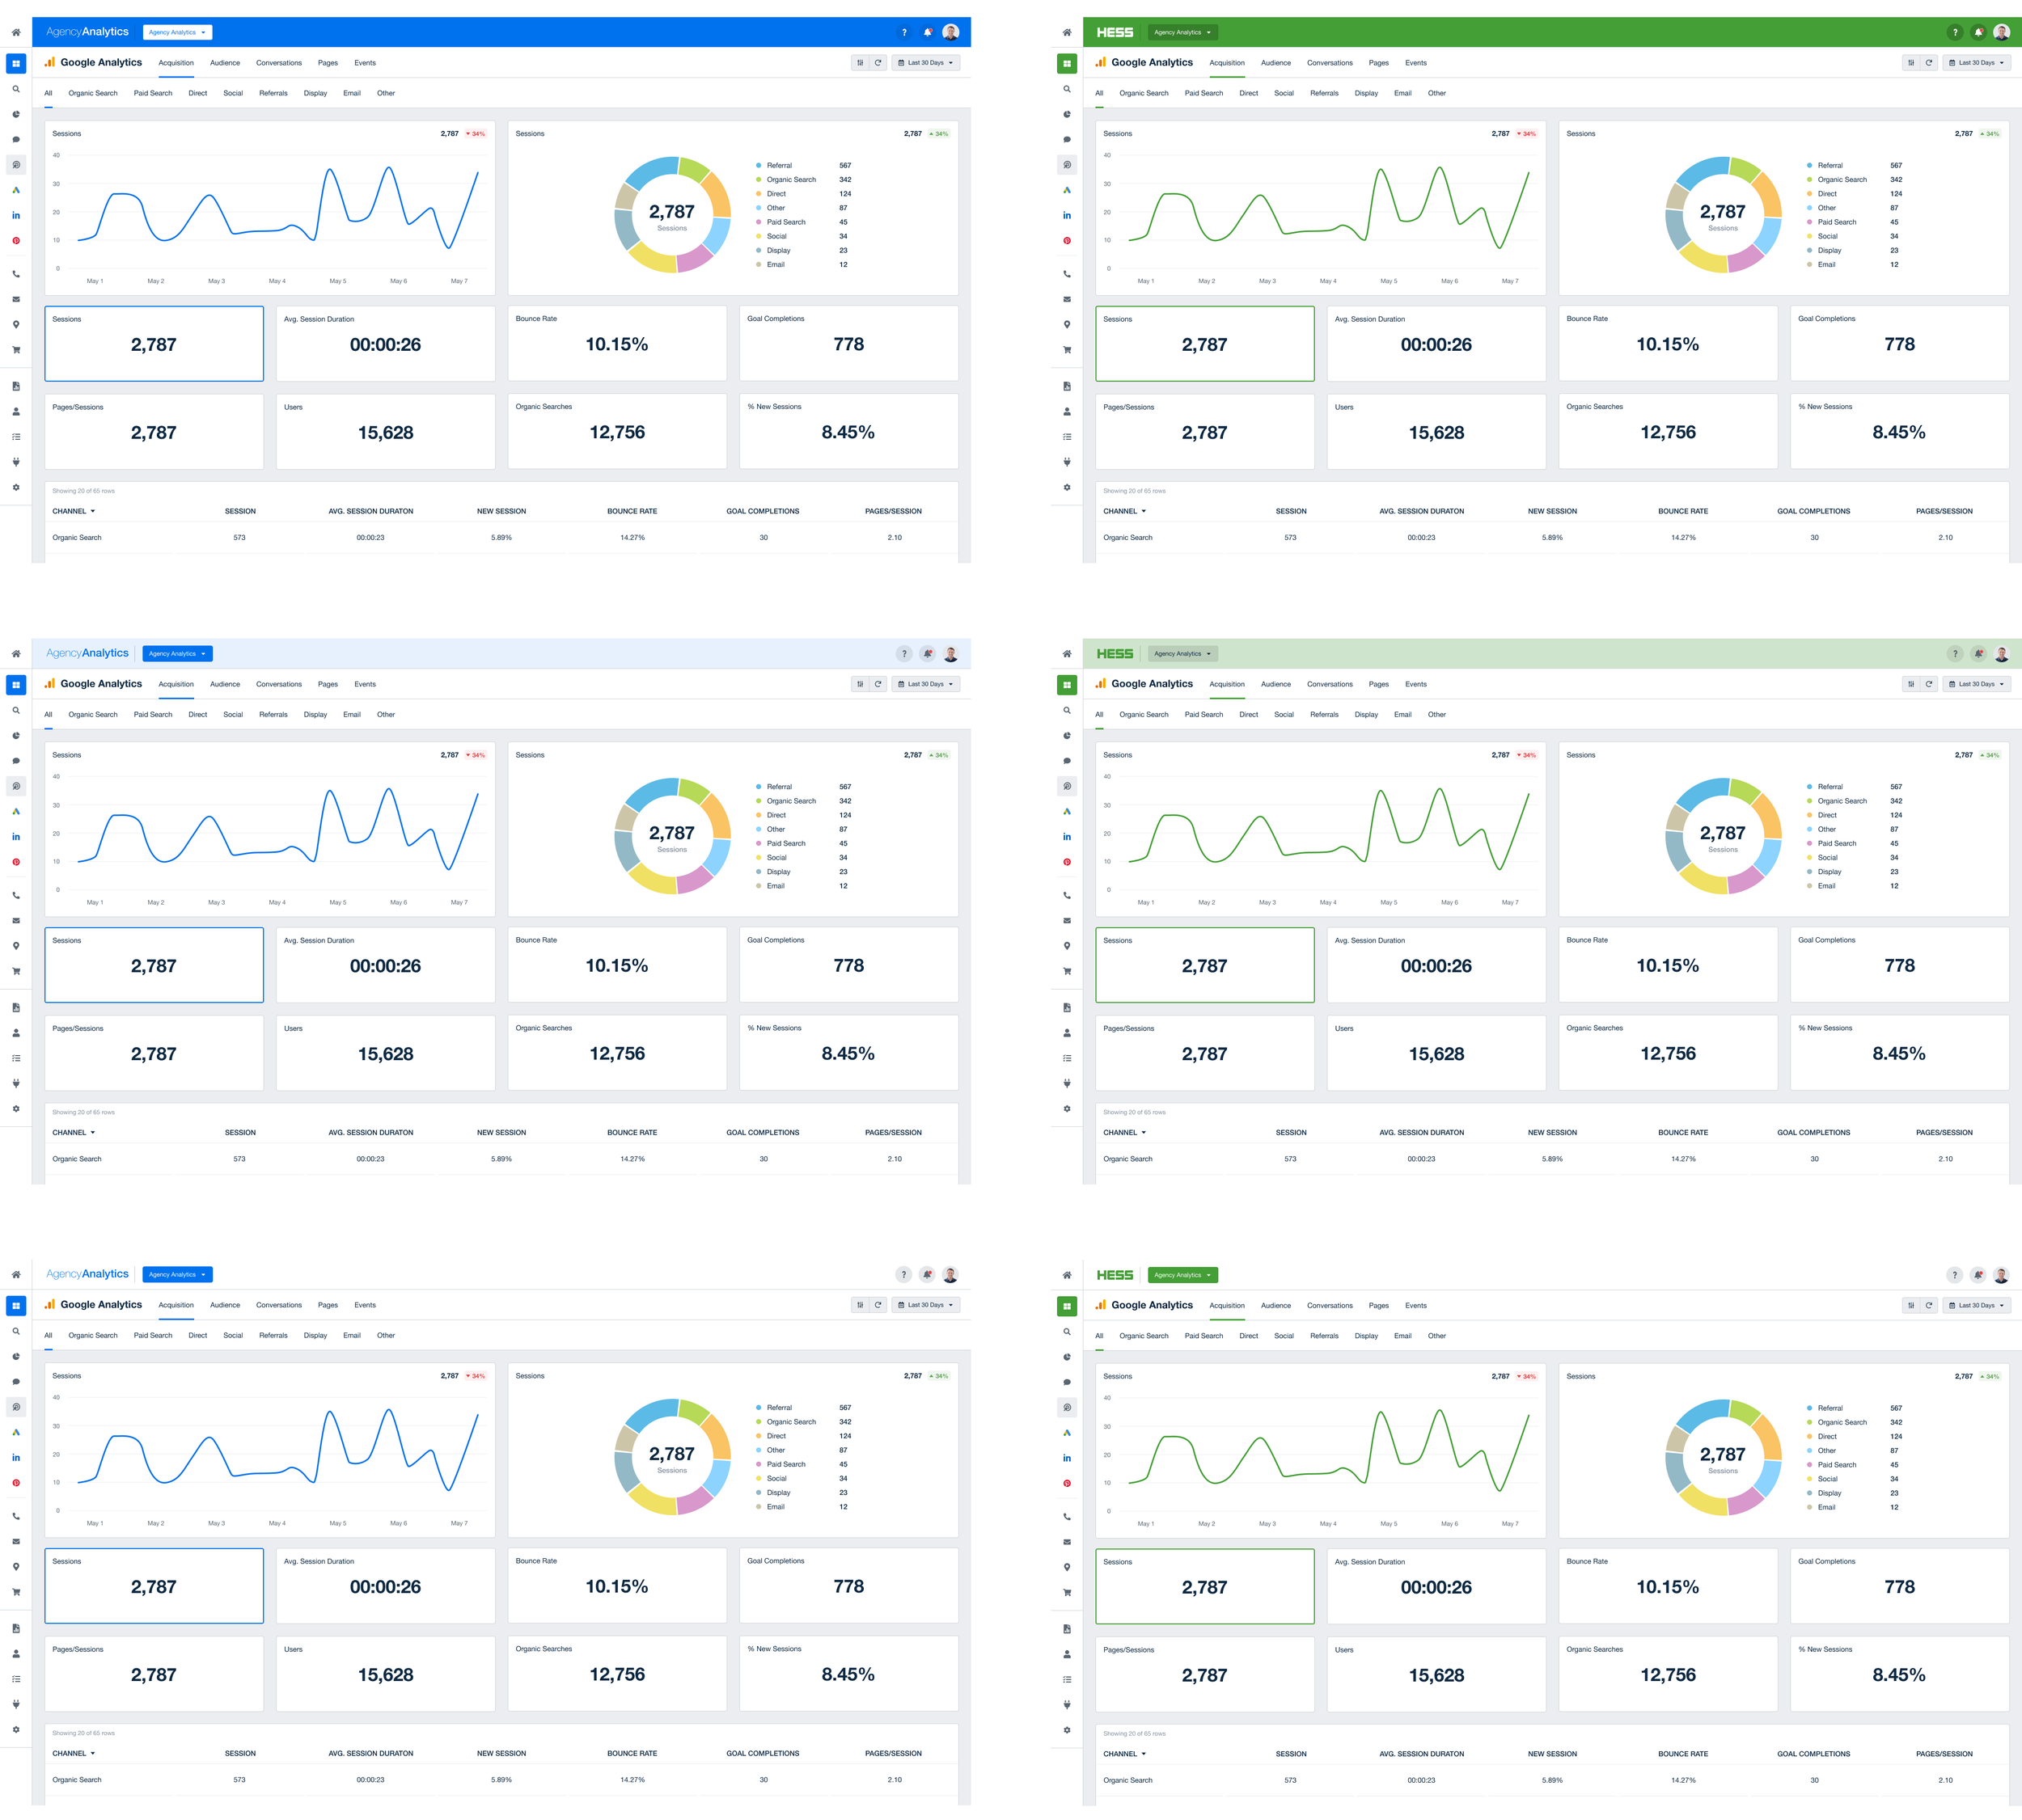This screenshot has width=2022, height=1820.
Task: Click Goal Completions card in pale blue header dashboard
Action: click(848, 965)
